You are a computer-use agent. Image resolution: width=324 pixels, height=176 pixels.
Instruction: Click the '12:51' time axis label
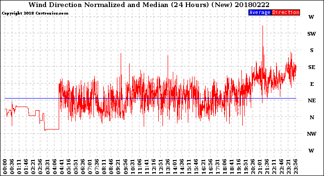(x=161, y=167)
